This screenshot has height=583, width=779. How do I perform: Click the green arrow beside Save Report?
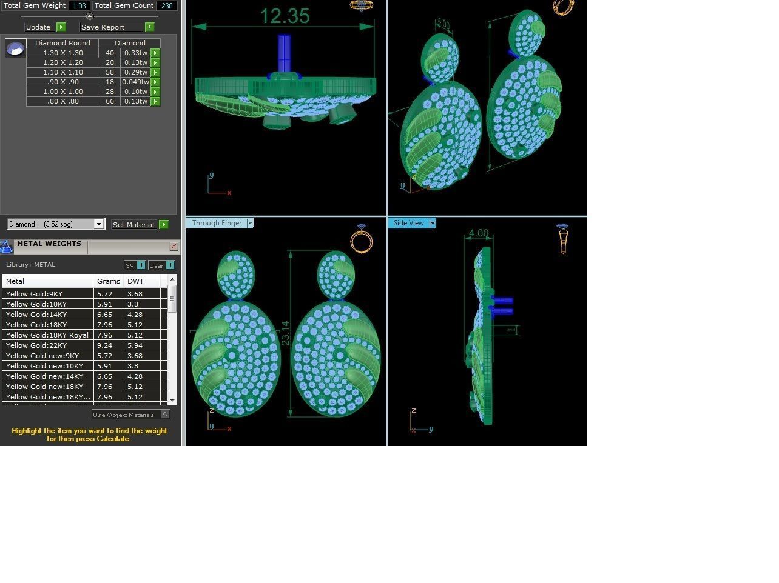tap(150, 27)
